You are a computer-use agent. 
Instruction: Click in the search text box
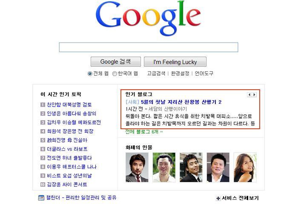(149, 47)
